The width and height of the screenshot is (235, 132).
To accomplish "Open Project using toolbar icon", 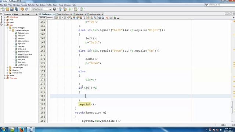I will pyautogui.click(x=12, y=9).
